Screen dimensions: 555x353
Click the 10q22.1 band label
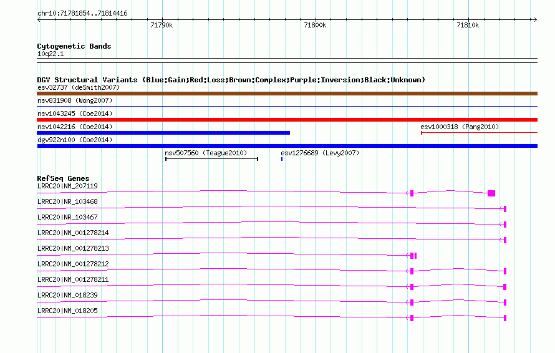coord(51,54)
